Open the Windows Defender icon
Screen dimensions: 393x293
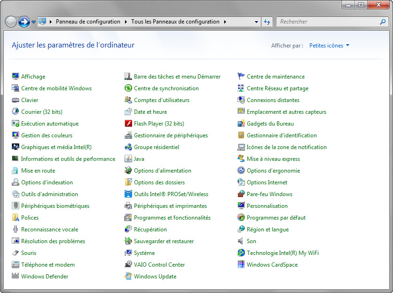(x=16, y=276)
